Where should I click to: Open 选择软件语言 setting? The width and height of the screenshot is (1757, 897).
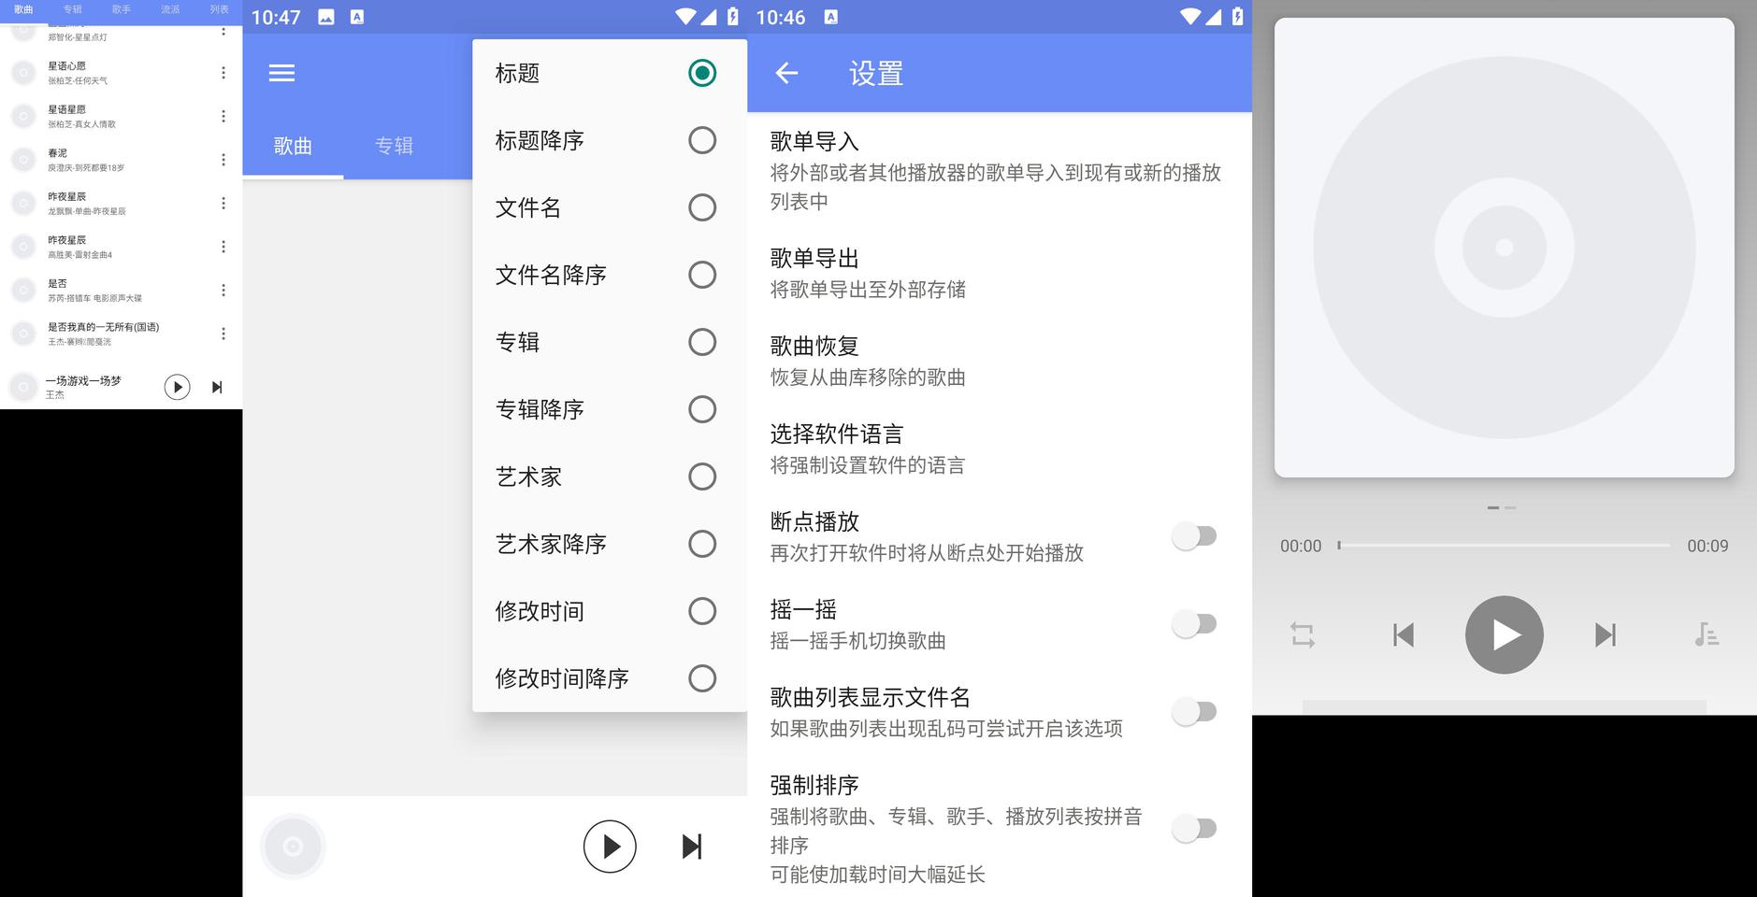click(x=997, y=448)
